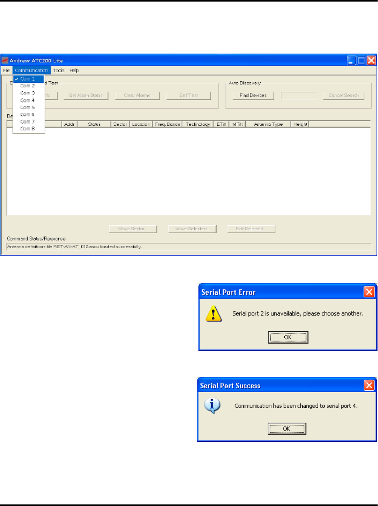Click the Antenna Type column header

(x=268, y=124)
